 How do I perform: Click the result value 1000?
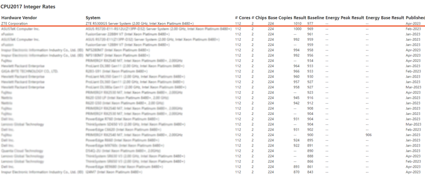298,29
